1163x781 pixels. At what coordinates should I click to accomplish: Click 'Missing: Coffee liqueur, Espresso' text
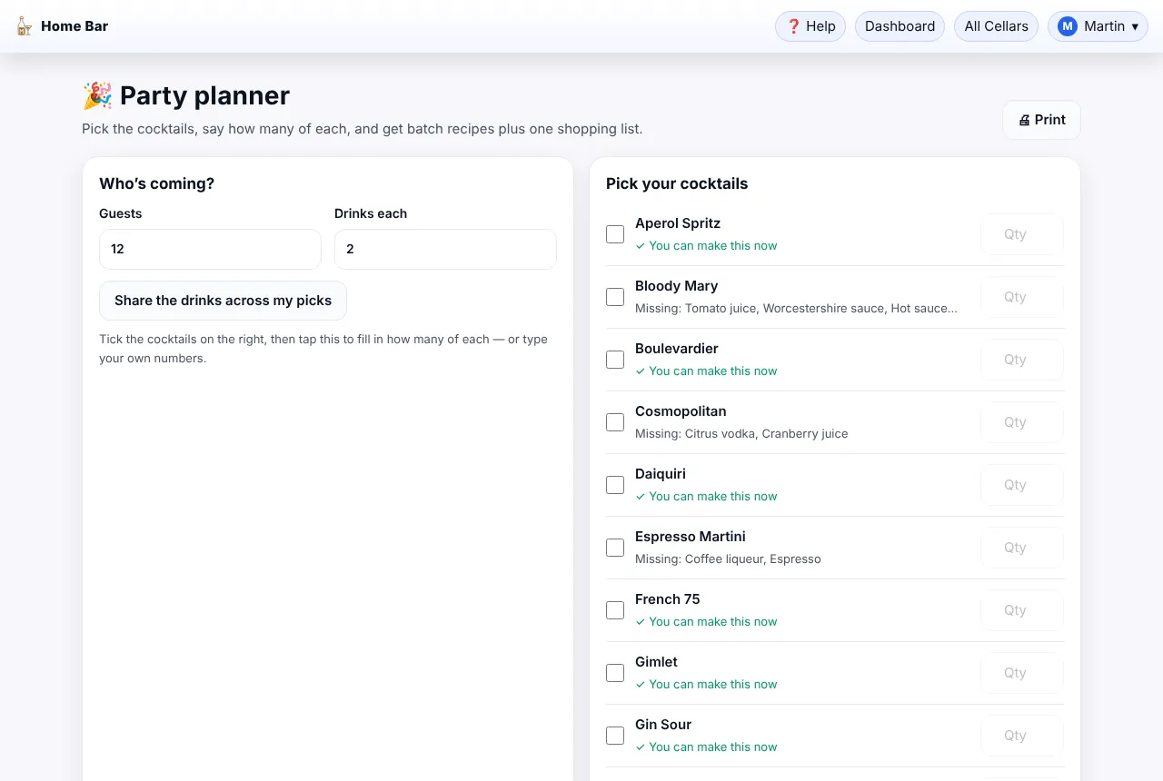click(728, 559)
